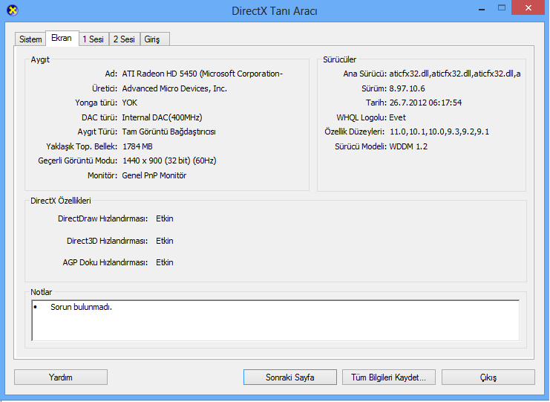Click inside the Notlar text box

(275, 320)
